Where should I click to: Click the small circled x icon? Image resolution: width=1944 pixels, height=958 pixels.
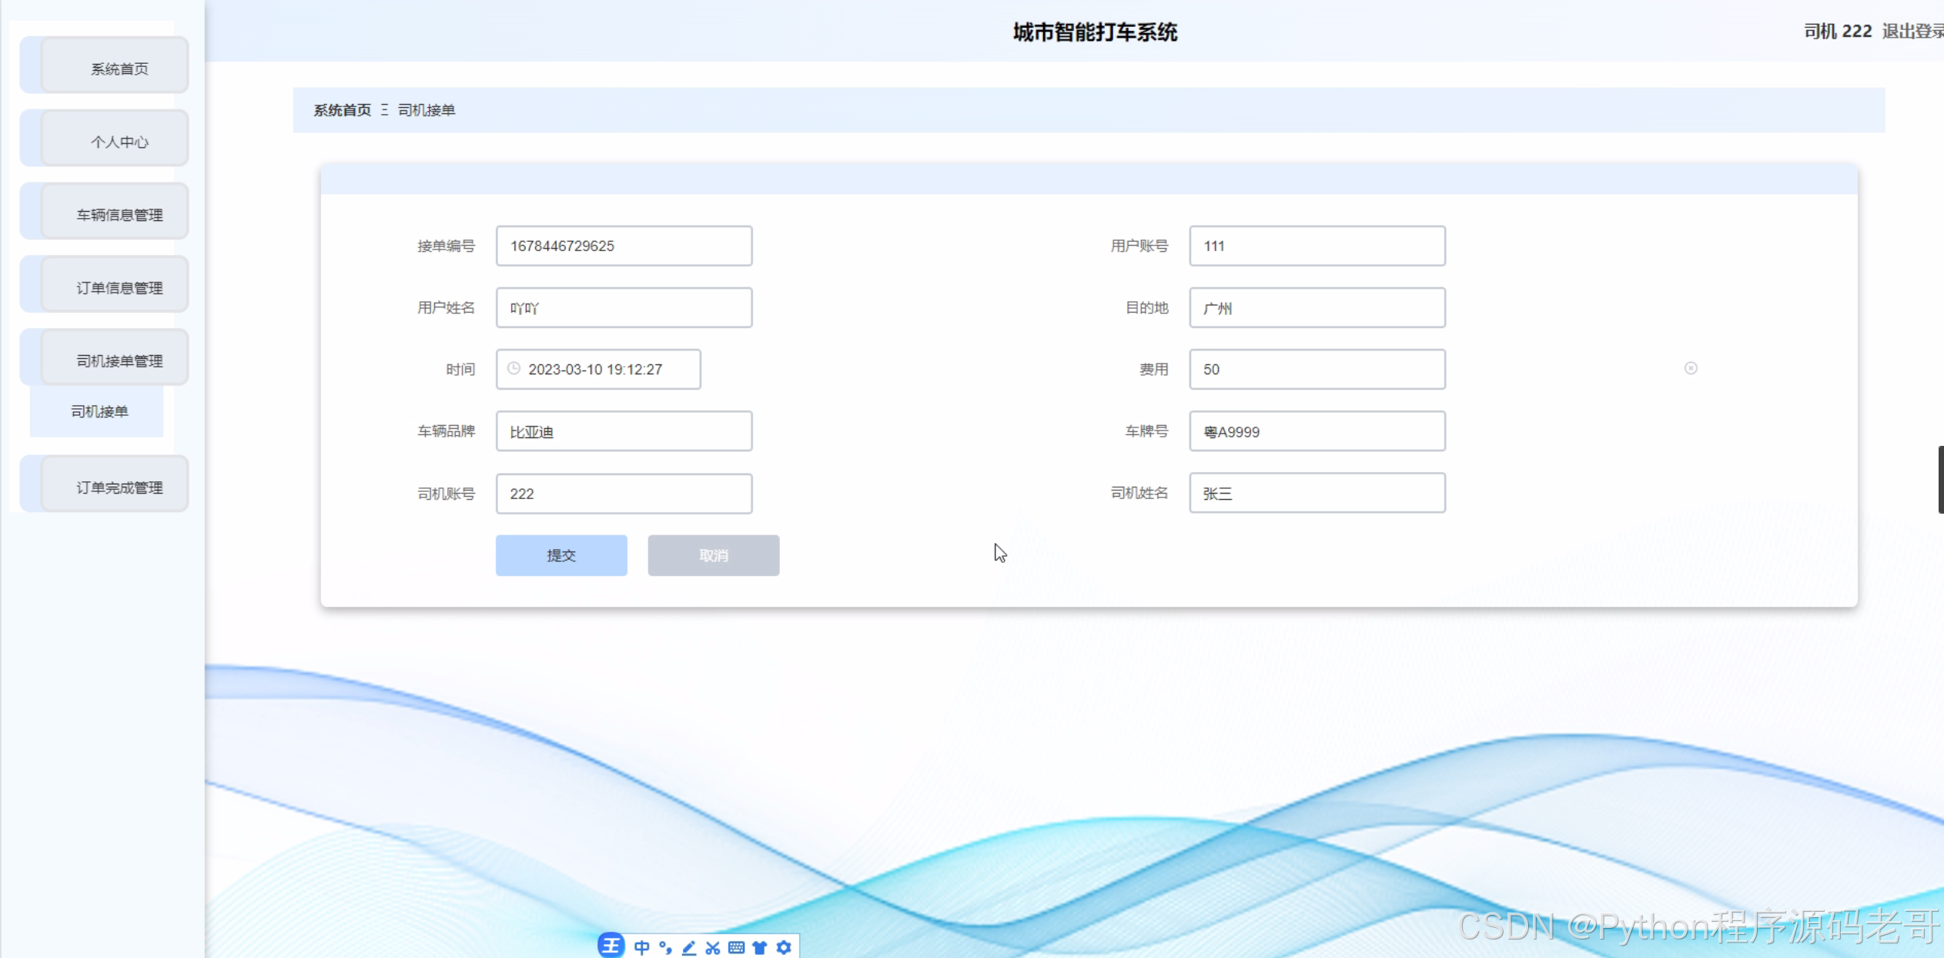(x=1691, y=368)
